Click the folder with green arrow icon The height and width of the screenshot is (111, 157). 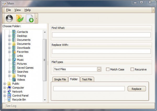click(20, 19)
